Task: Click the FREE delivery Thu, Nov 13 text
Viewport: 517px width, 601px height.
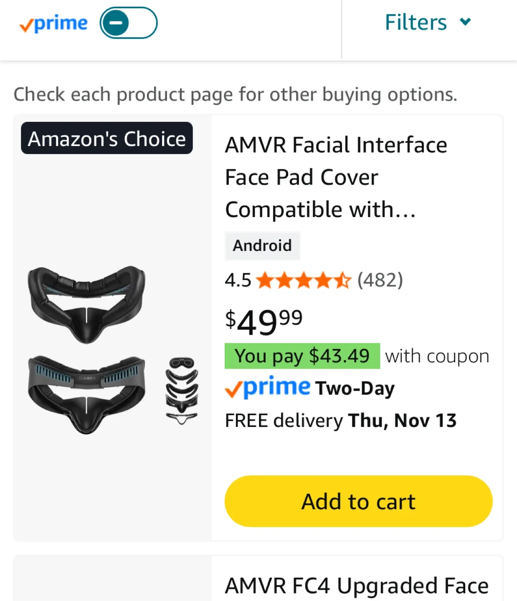Action: (x=340, y=421)
